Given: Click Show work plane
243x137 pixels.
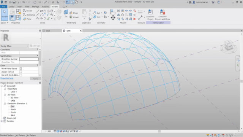Looking at the screenshot, I should coord(74,13).
